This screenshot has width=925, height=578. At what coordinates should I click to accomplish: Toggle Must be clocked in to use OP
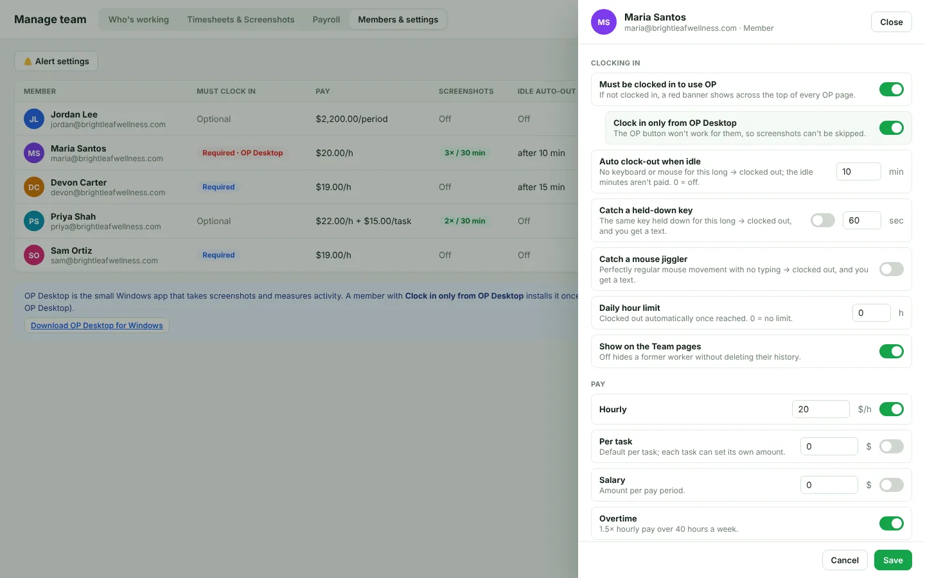coord(892,89)
